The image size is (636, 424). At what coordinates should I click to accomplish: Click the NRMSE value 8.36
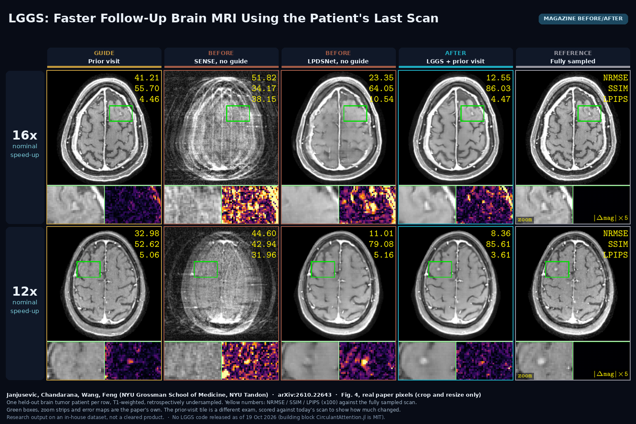click(501, 234)
